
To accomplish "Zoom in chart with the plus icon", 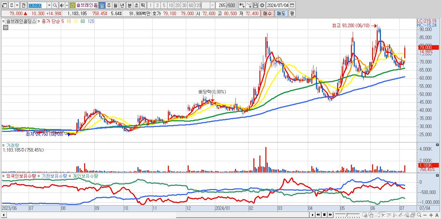I will coord(431,215).
